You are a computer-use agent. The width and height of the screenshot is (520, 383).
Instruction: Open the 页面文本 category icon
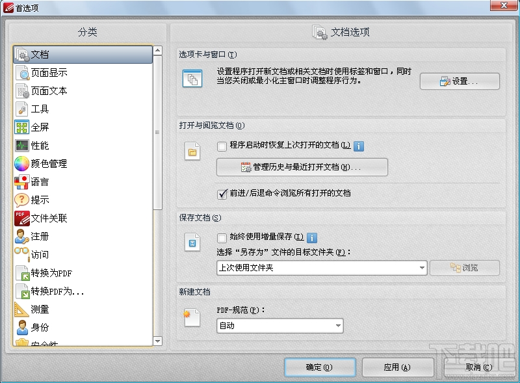(22, 91)
